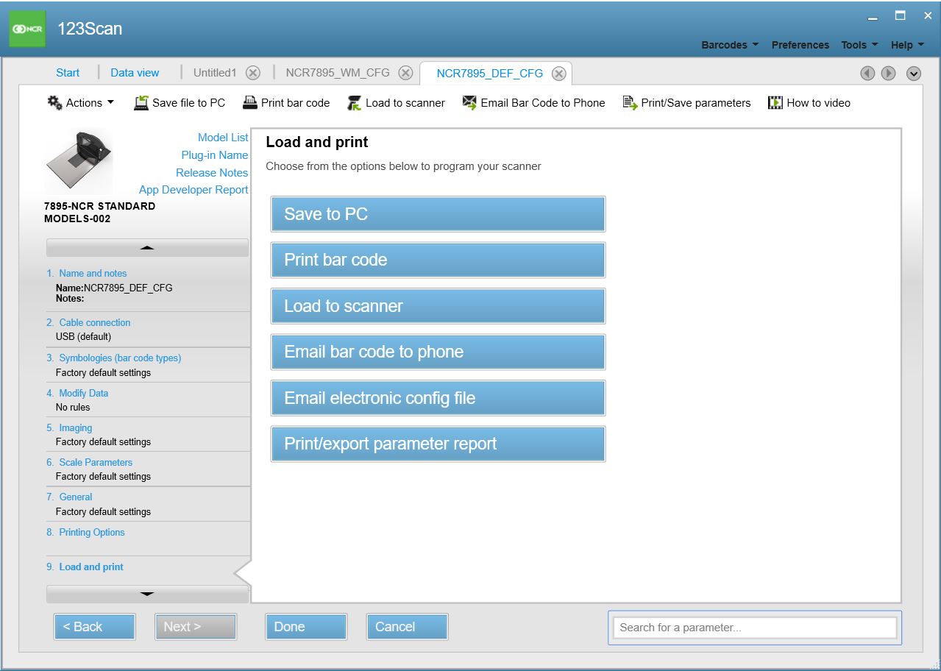Click the Email bar code to phone button
The height and width of the screenshot is (671, 941).
tap(438, 352)
